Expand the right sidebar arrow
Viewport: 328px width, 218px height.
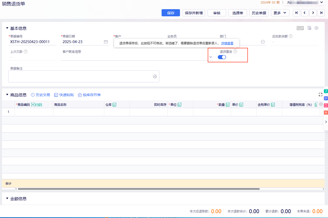pos(326,122)
